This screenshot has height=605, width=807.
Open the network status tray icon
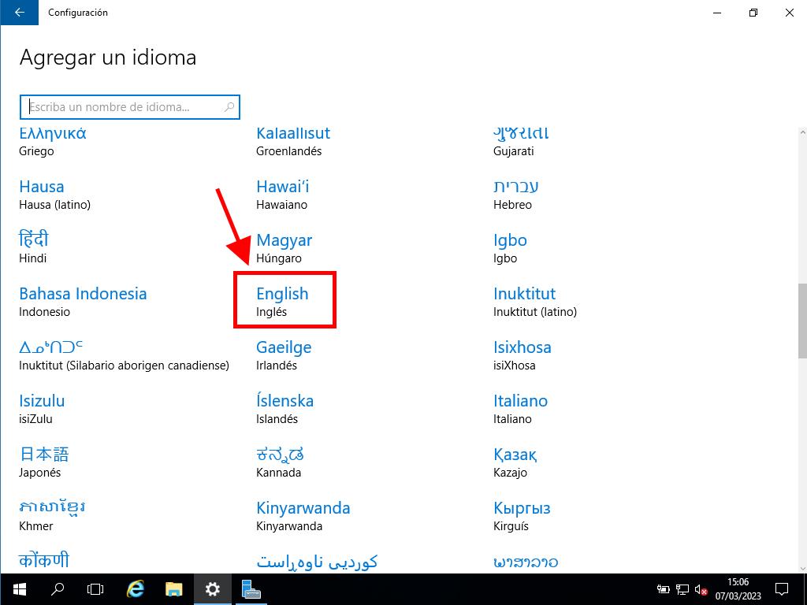(x=682, y=589)
